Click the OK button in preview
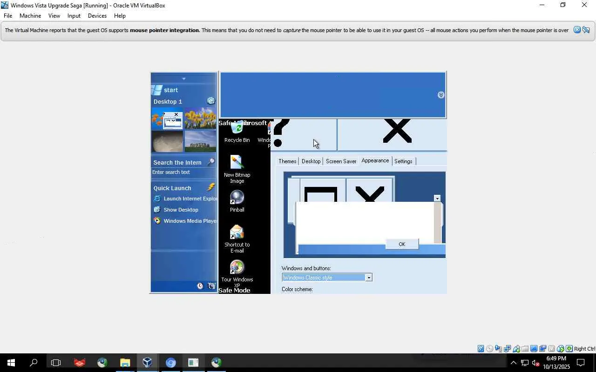This screenshot has width=596, height=372. click(x=402, y=244)
